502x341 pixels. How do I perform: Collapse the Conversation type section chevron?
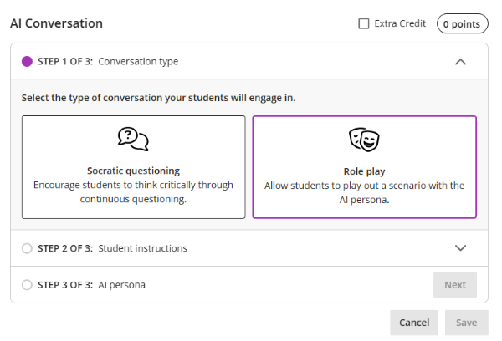(459, 61)
